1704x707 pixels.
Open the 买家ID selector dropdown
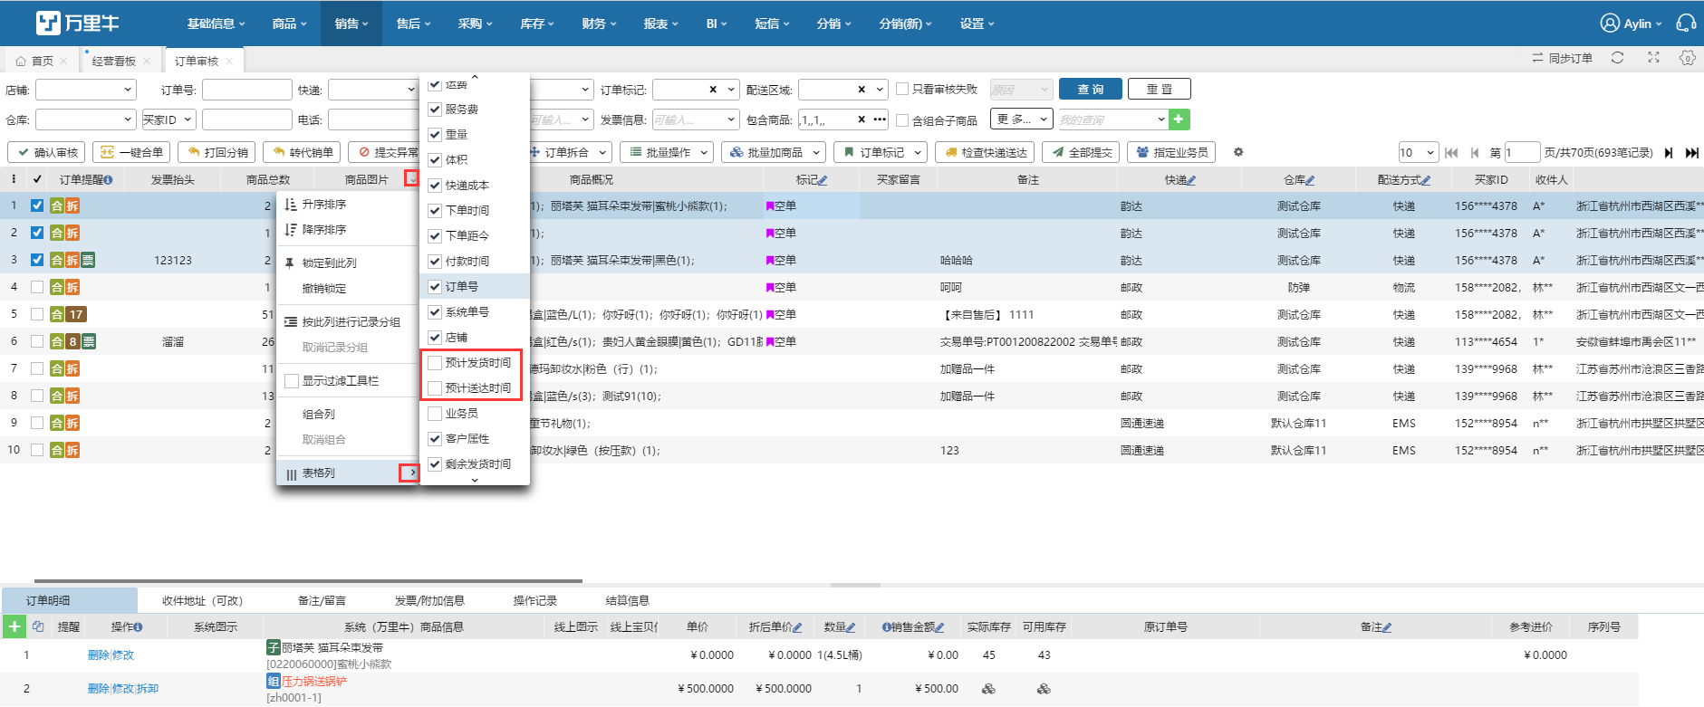pyautogui.click(x=168, y=119)
